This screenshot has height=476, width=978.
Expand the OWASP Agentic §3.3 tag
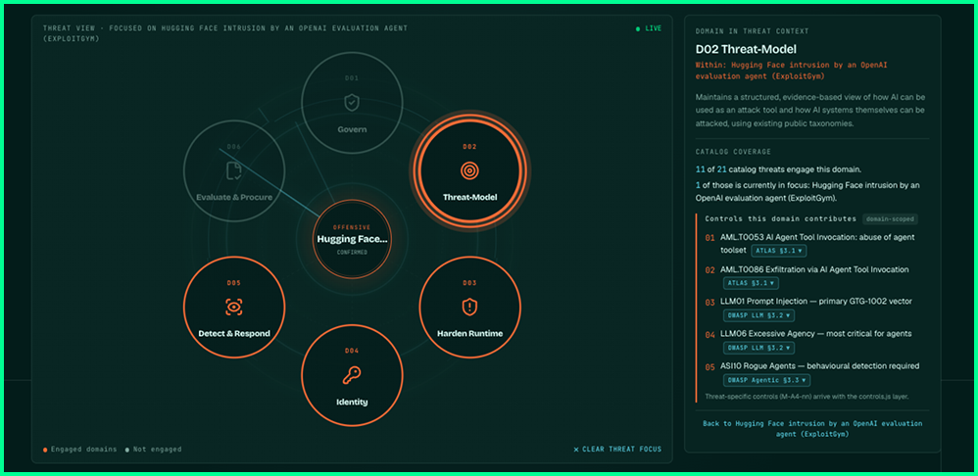(766, 380)
